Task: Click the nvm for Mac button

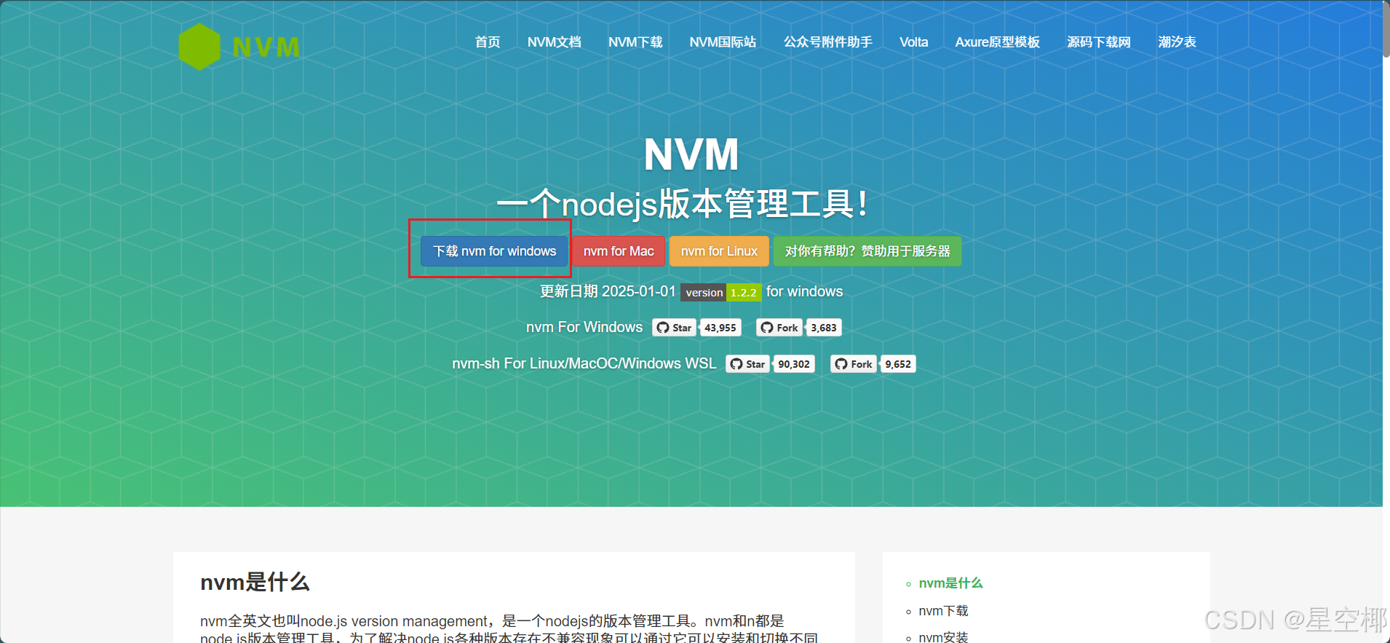Action: tap(619, 251)
